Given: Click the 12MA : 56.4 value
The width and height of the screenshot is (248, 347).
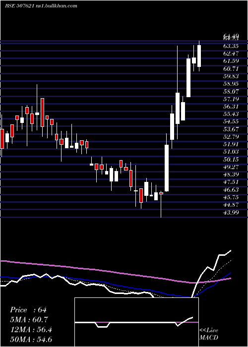Looking at the screenshot, I should (x=31, y=330).
